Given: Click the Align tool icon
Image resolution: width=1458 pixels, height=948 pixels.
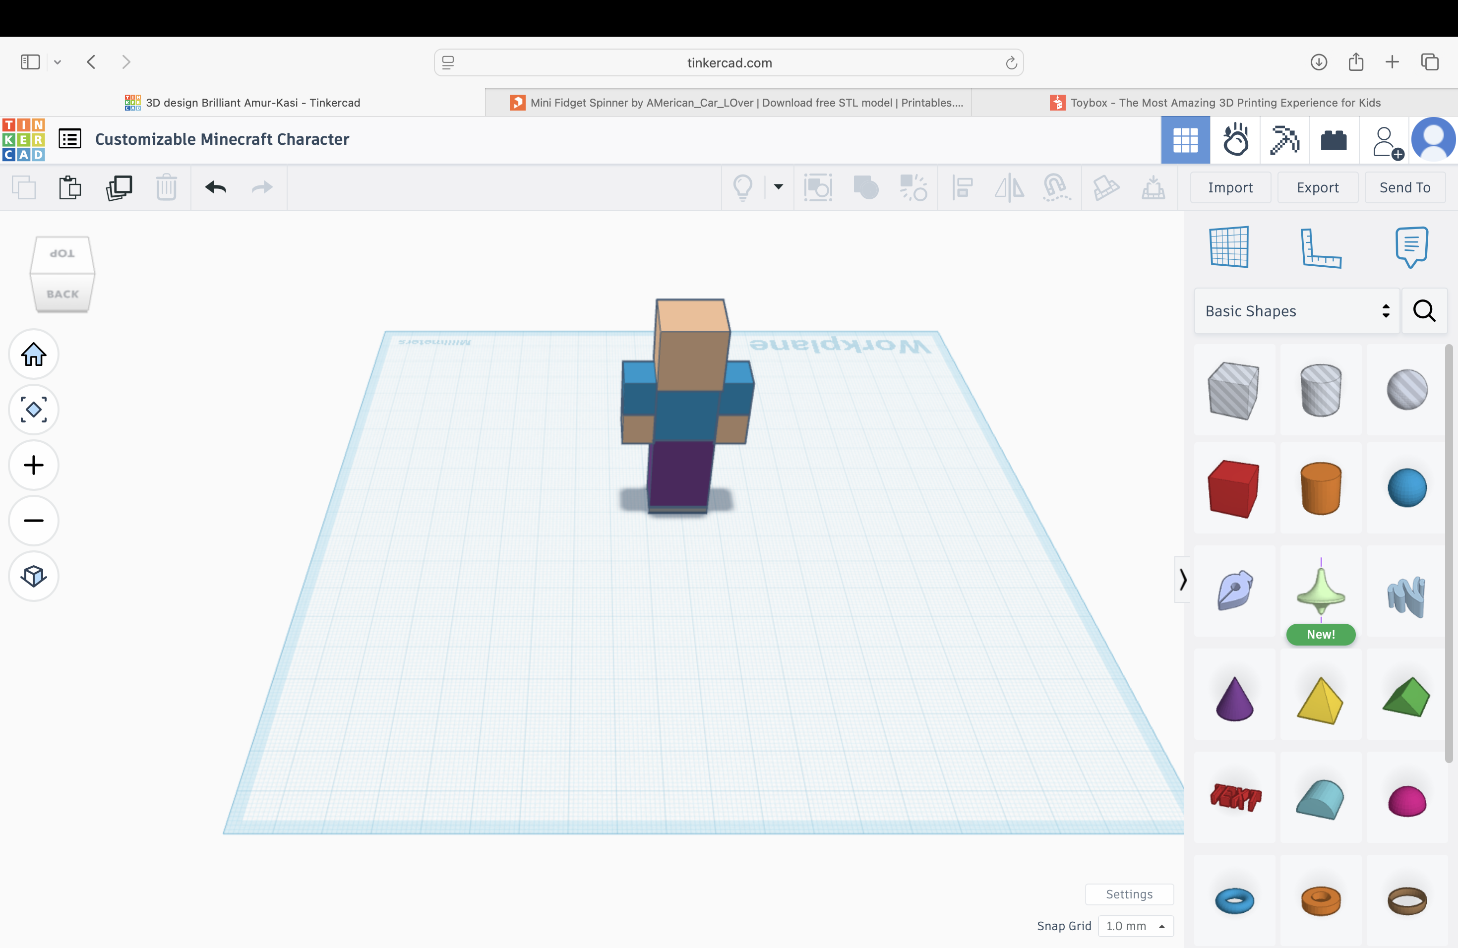Looking at the screenshot, I should 963,187.
